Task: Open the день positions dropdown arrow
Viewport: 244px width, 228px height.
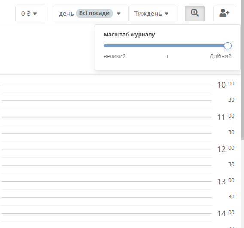Action: point(119,14)
